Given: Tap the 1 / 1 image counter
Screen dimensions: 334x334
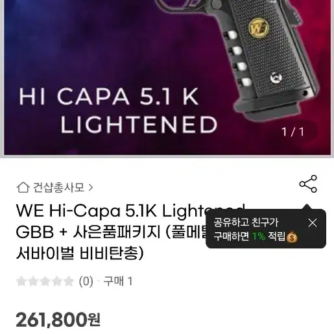Looking at the screenshot, I should coord(292,132).
